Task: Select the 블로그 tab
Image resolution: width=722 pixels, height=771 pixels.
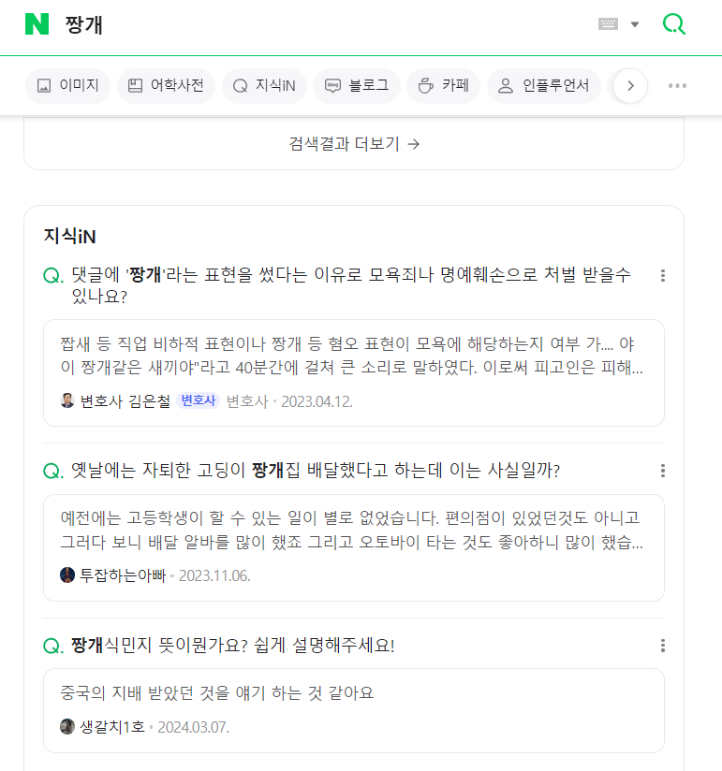Action: 357,86
